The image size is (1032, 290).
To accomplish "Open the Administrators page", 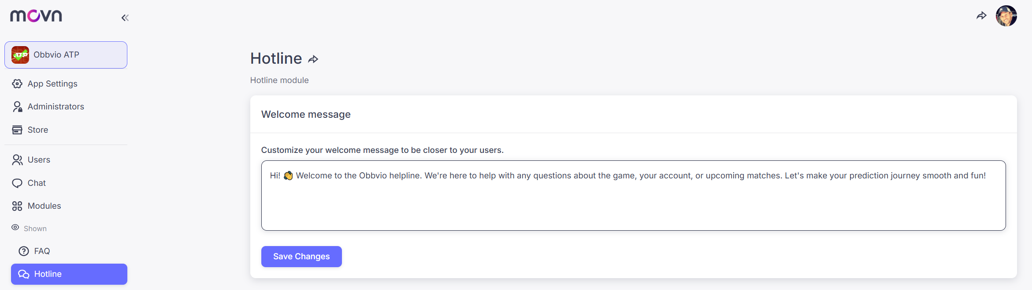I will click(56, 107).
